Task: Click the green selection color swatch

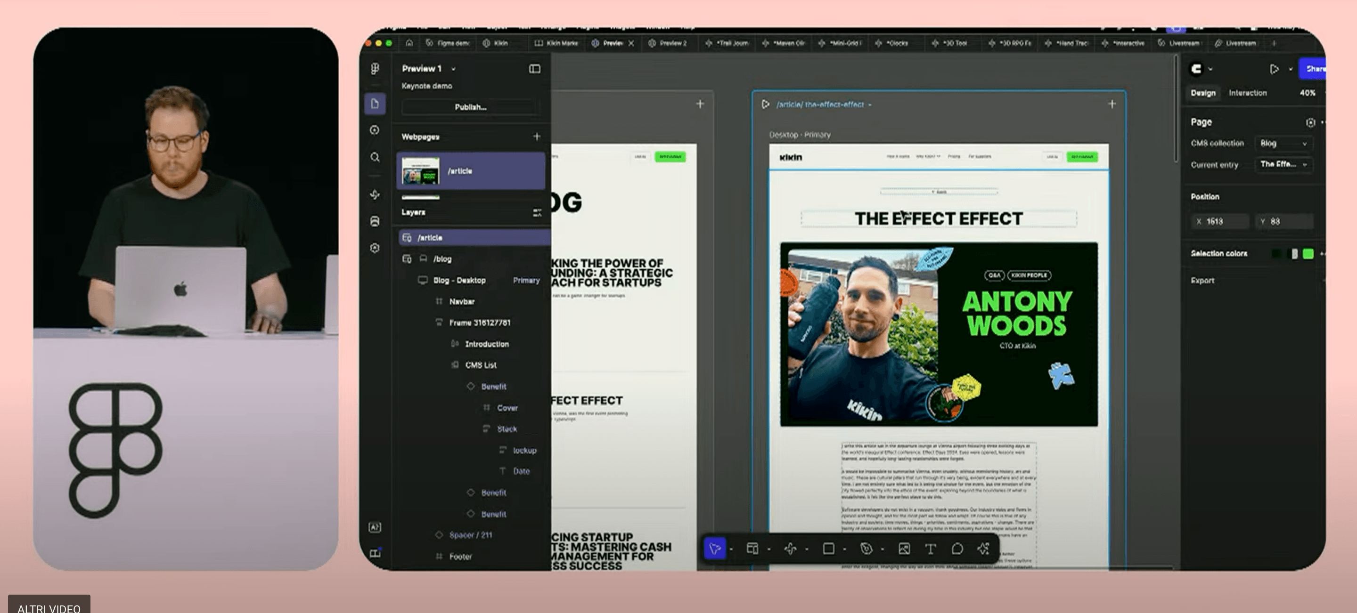Action: coord(1308,254)
